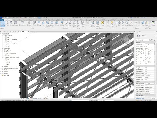
Task: Expand the Floor Plans tree node
Action: (3, 48)
